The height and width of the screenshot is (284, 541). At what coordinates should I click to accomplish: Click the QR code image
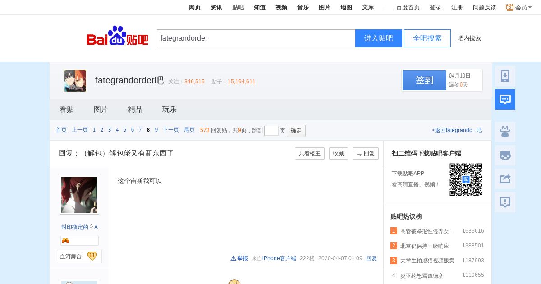tap(466, 179)
